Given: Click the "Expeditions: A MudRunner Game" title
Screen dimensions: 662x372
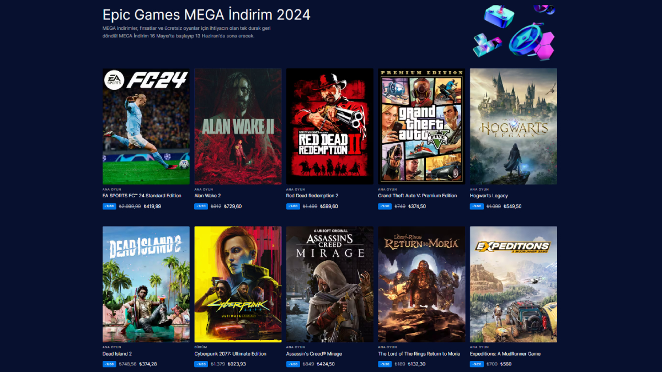Looking at the screenshot, I should [505, 354].
